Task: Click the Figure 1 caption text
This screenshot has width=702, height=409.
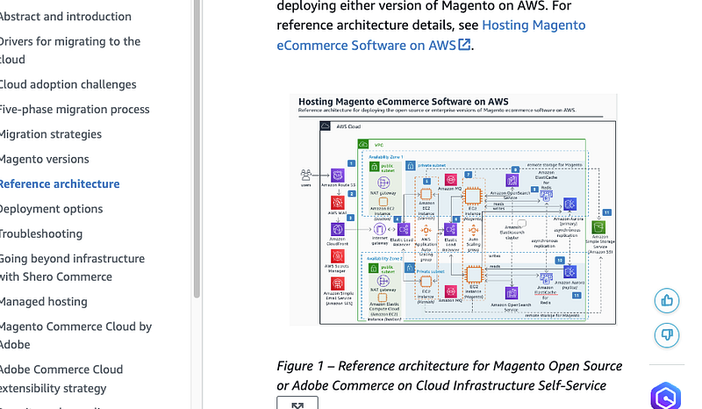Action: click(x=449, y=376)
